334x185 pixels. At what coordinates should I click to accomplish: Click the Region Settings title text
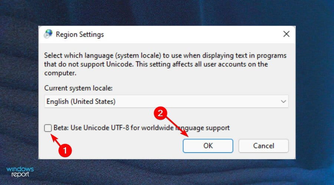click(x=80, y=34)
